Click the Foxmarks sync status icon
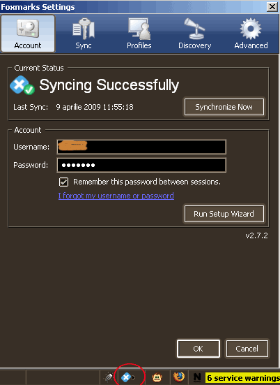This screenshot has width=280, height=385. click(22, 85)
